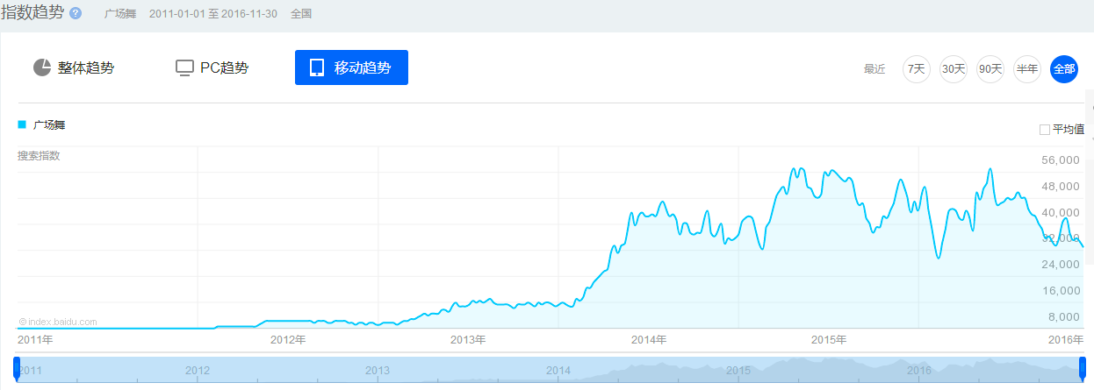Viewport: 1094px width, 390px height.
Task: Select the 7天 time range
Action: (916, 68)
